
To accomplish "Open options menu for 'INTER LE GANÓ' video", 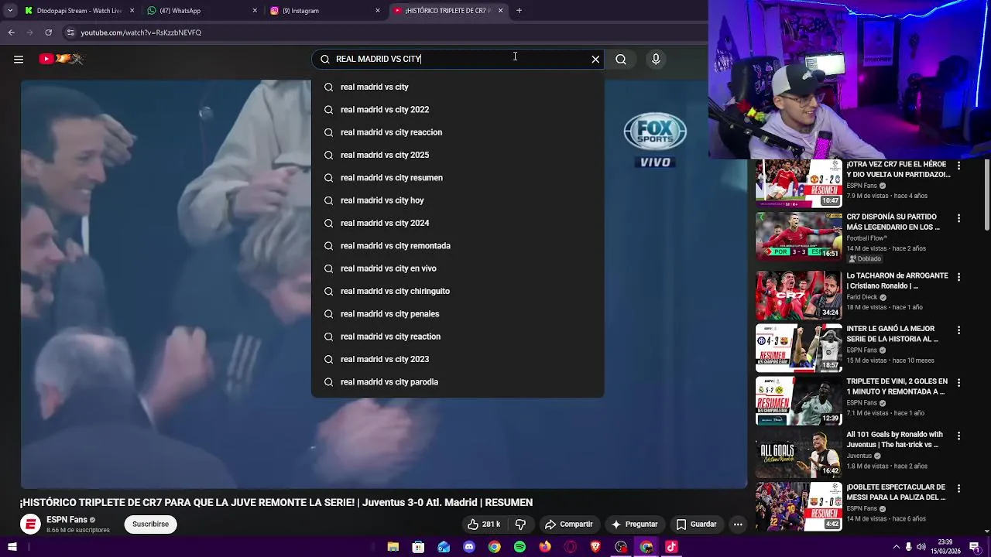I will coord(958,330).
